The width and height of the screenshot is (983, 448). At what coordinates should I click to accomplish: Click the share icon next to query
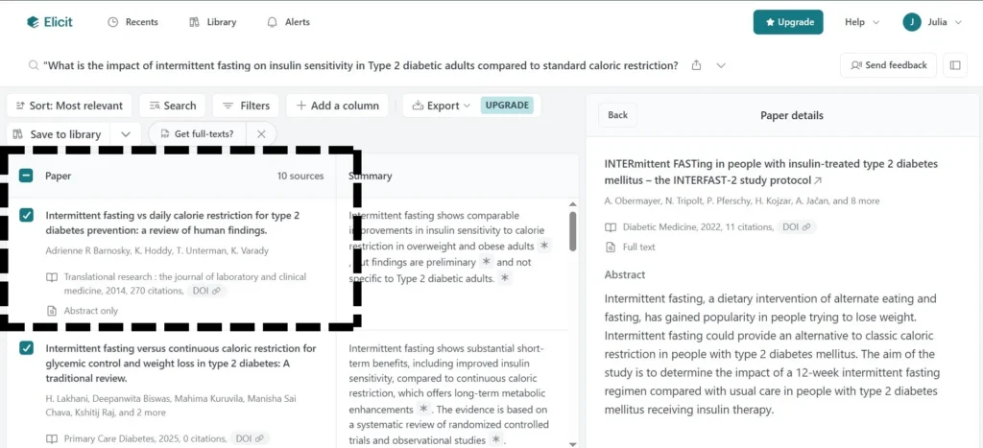click(696, 65)
